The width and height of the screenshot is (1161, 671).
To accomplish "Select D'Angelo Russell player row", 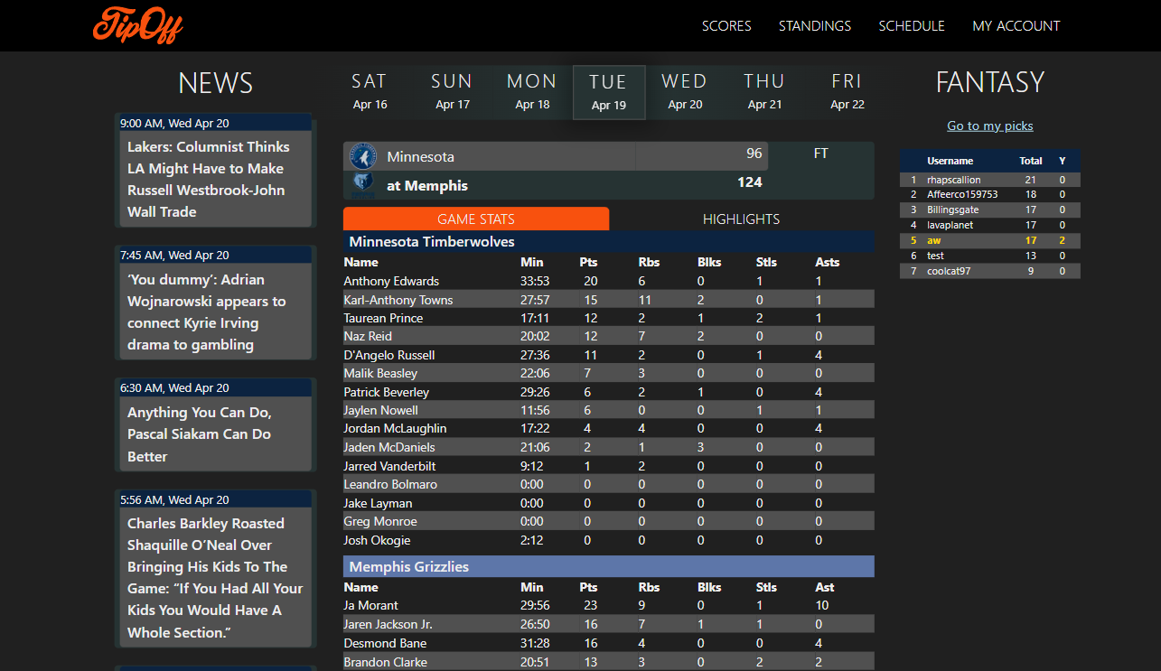I will click(x=609, y=355).
